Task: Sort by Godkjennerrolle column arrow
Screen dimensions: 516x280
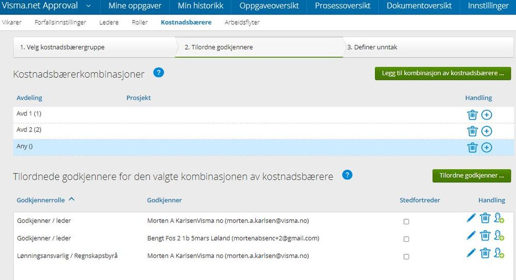Action: (x=71, y=199)
